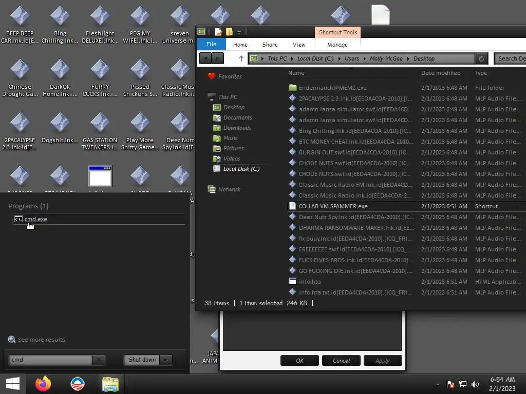Image resolution: width=526 pixels, height=394 pixels.
Task: Sort by the Type column header
Action: (481, 73)
